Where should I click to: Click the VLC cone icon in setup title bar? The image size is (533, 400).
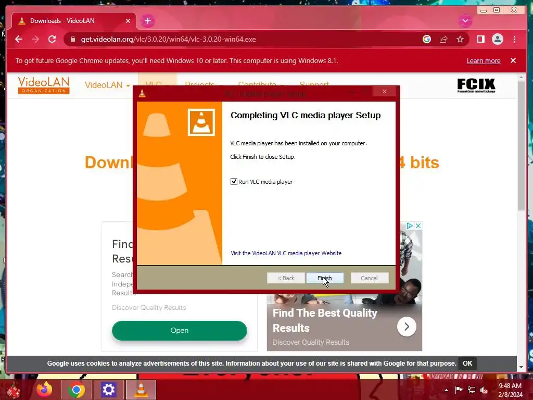click(x=142, y=93)
